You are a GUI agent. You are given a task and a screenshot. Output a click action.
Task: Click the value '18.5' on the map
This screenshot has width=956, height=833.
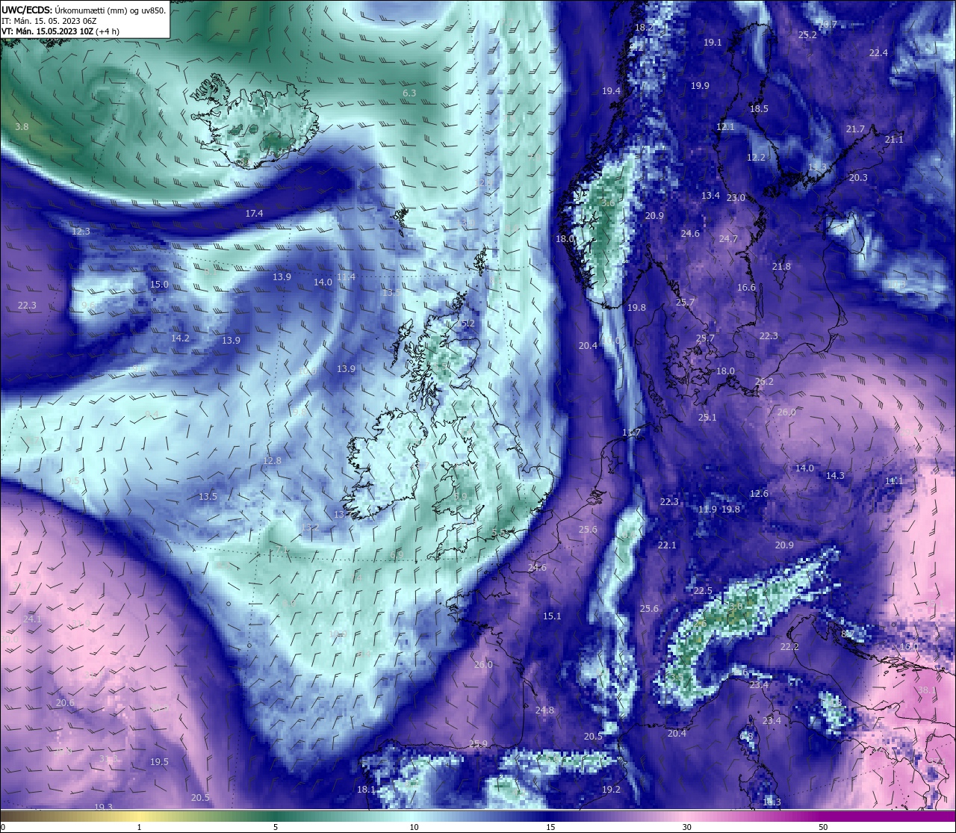pyautogui.click(x=759, y=109)
